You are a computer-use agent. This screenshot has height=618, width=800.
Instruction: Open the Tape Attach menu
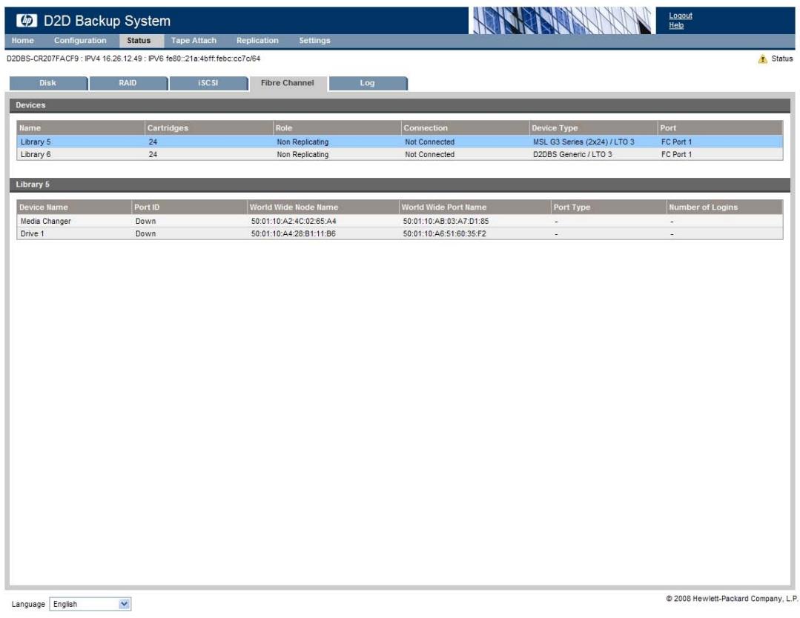click(194, 40)
